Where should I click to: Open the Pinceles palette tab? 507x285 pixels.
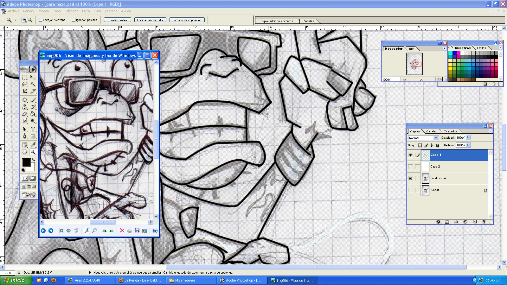pos(308,21)
